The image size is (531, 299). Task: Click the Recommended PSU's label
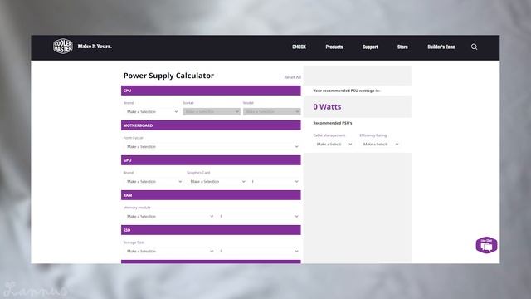(x=333, y=123)
